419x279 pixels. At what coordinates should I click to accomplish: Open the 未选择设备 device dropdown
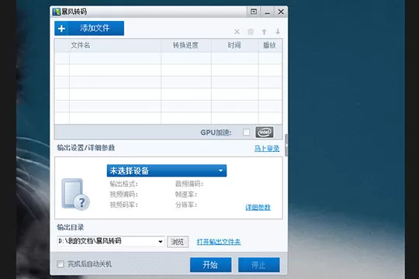coord(167,170)
